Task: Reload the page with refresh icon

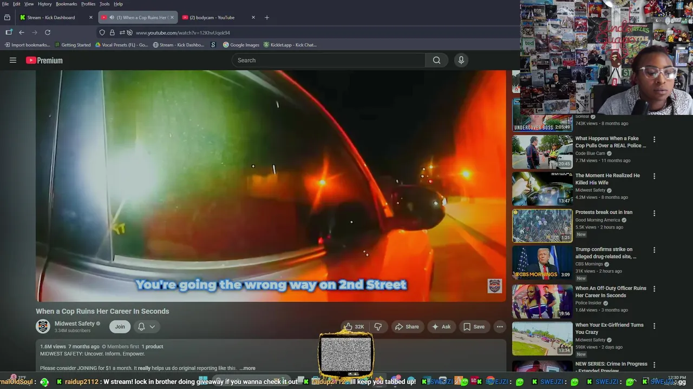Action: point(48,32)
